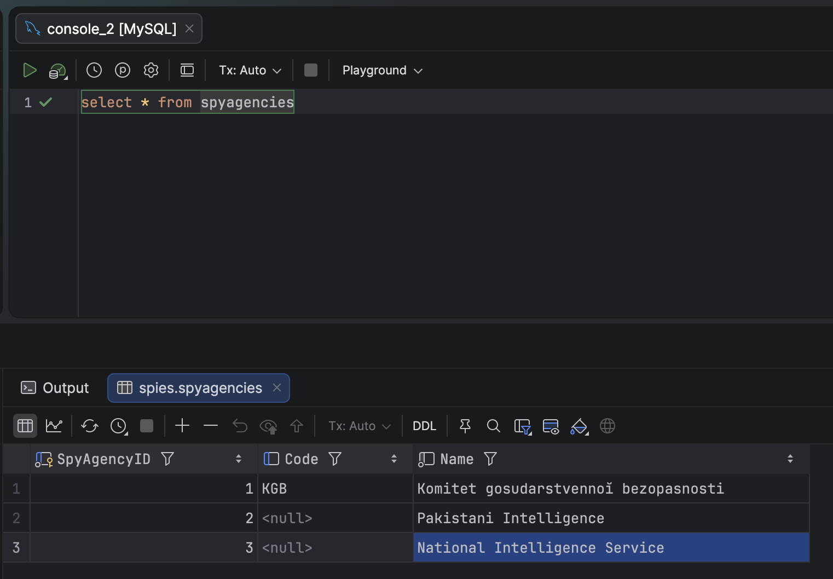
Task: Select the console_2 [MySQL] tab
Action: pyautogui.click(x=109, y=28)
